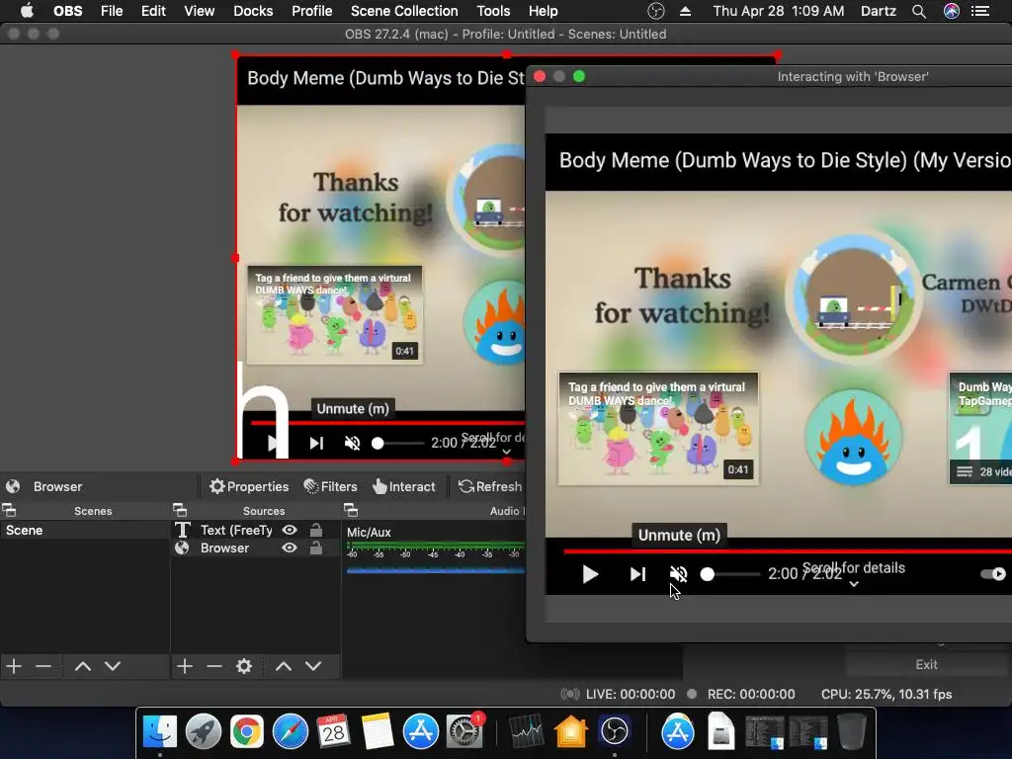
Task: Select the Text (FreeType) source
Action: point(236,530)
